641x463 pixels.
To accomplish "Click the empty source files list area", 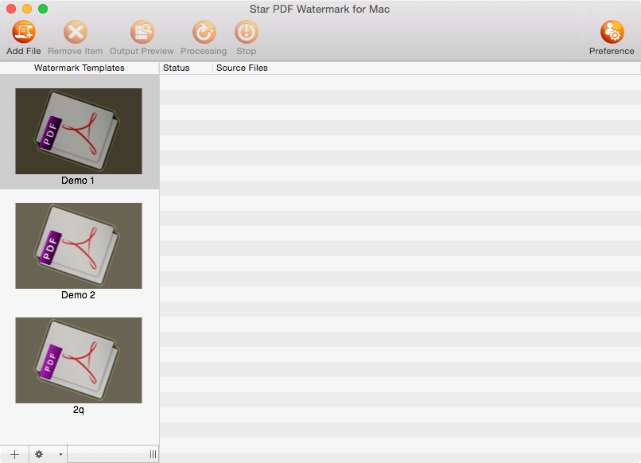I will tap(398, 239).
